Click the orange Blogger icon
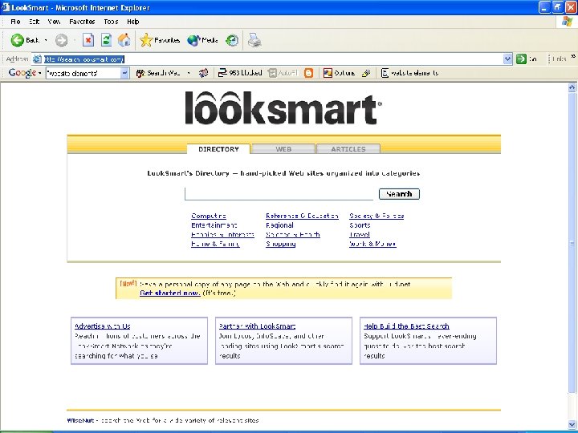 coord(308,73)
